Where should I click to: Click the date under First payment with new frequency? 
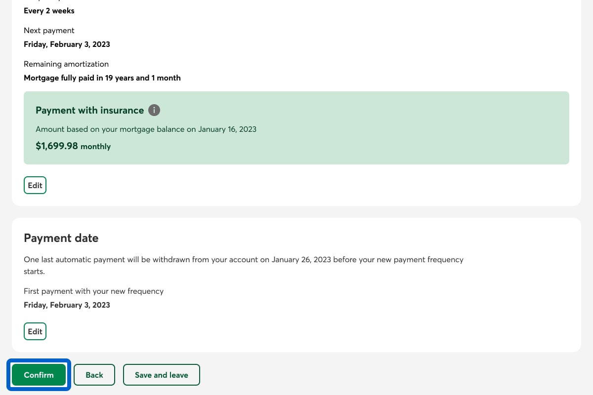(67, 305)
